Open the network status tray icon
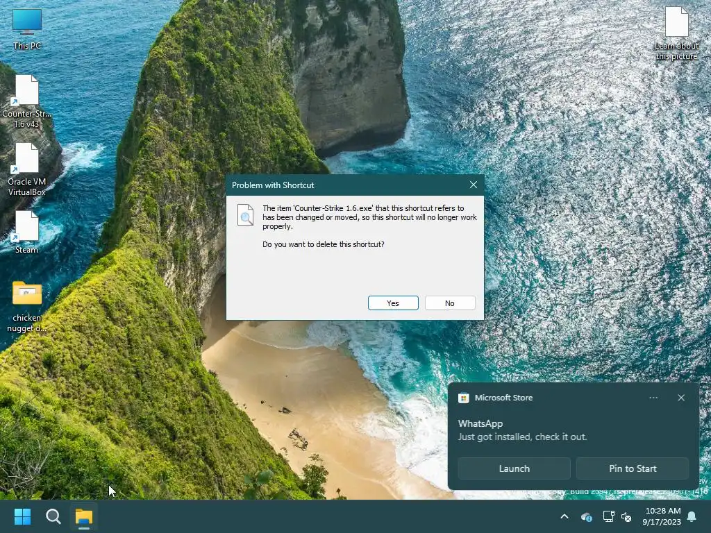Viewport: 711px width, 533px height. pos(608,516)
